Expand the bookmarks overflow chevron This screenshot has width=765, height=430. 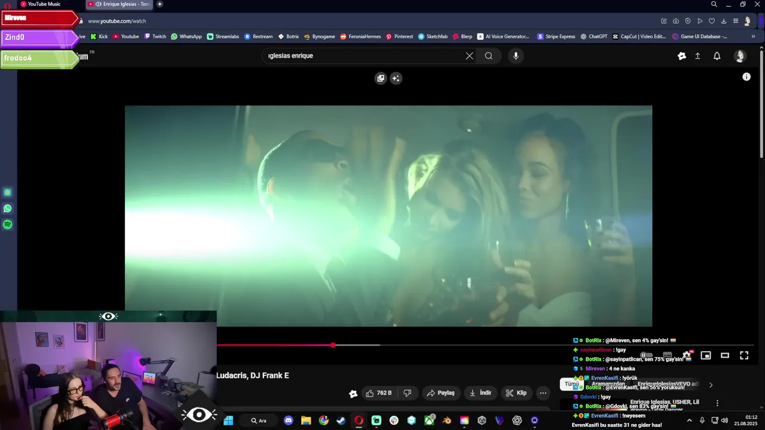tap(753, 36)
